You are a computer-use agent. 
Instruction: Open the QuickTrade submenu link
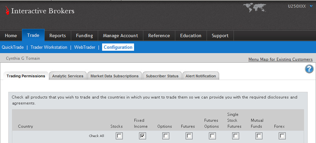(x=13, y=47)
